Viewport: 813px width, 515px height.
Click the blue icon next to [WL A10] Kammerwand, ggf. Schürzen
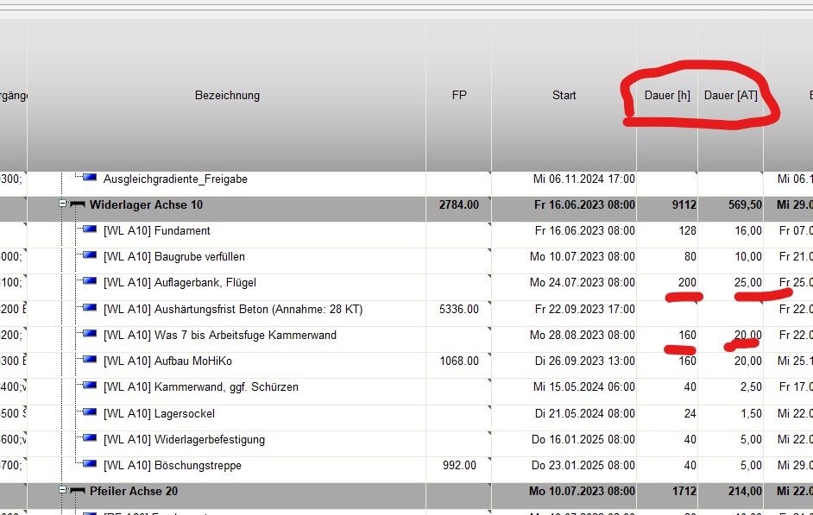pyautogui.click(x=90, y=386)
